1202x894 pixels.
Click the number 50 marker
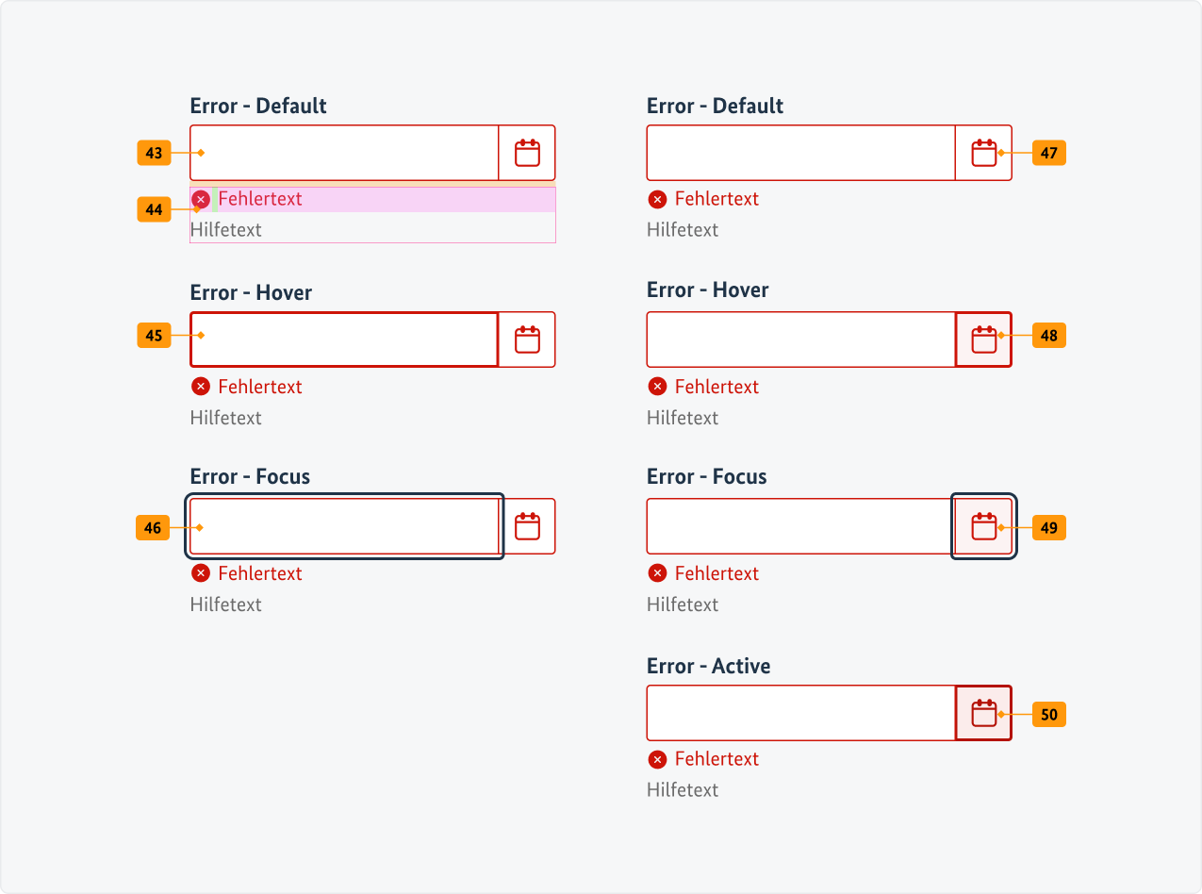pos(1048,715)
